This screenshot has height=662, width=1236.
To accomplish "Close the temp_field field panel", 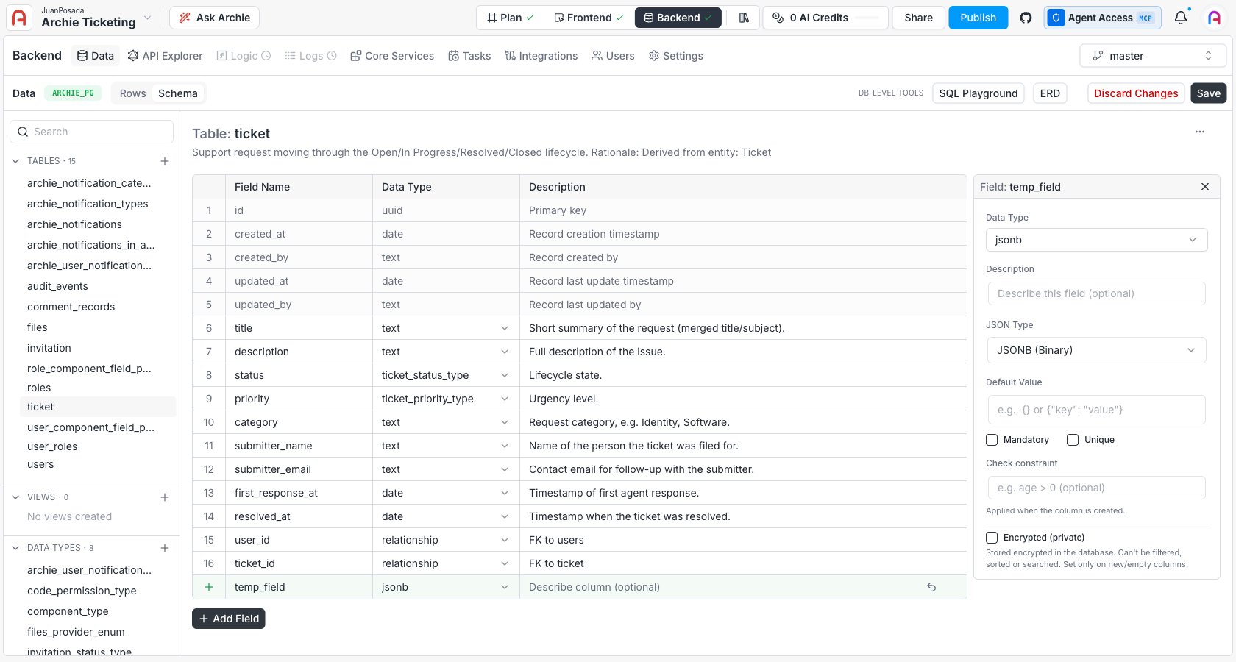I will 1205,187.
